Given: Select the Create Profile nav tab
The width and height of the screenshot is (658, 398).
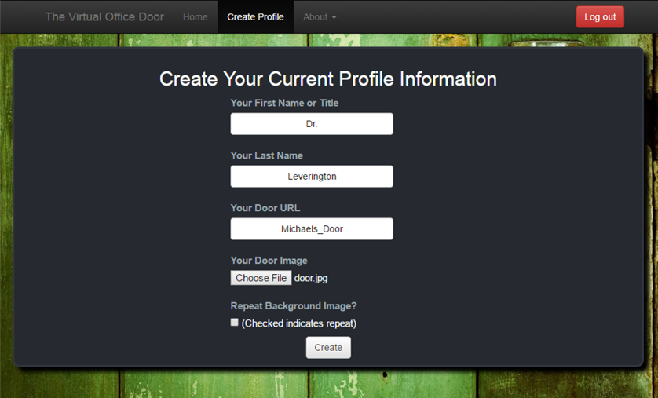Looking at the screenshot, I should coord(255,17).
